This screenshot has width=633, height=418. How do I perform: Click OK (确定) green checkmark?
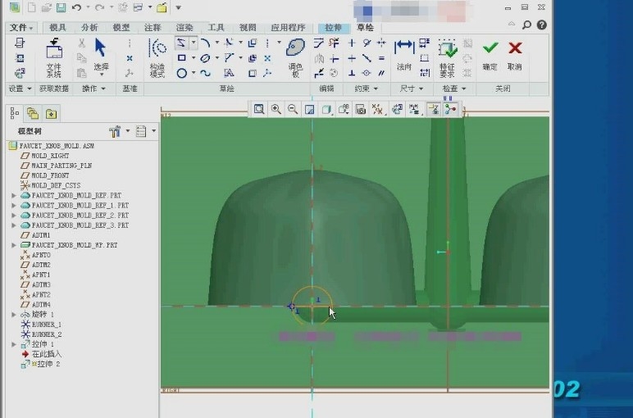click(490, 56)
